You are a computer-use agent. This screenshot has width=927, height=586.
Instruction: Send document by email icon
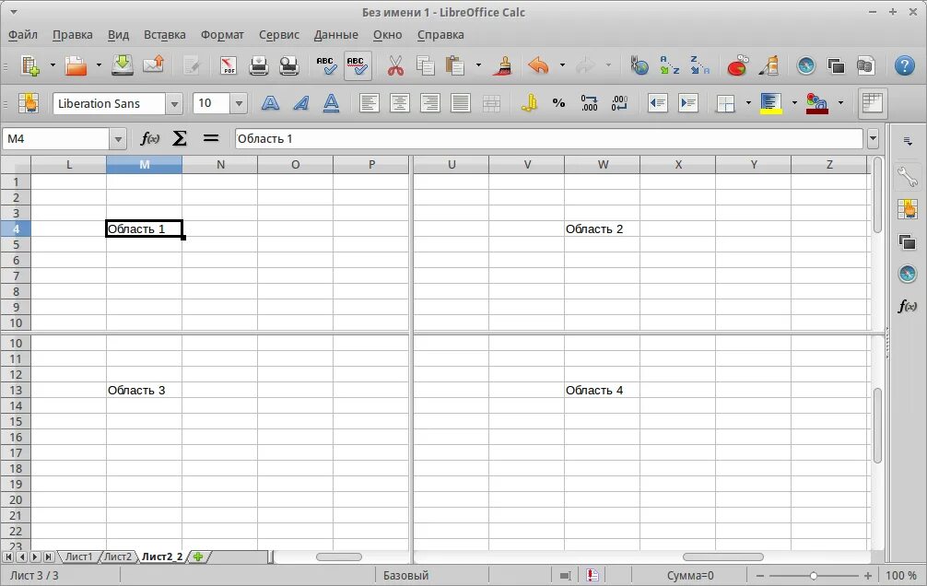click(x=153, y=65)
